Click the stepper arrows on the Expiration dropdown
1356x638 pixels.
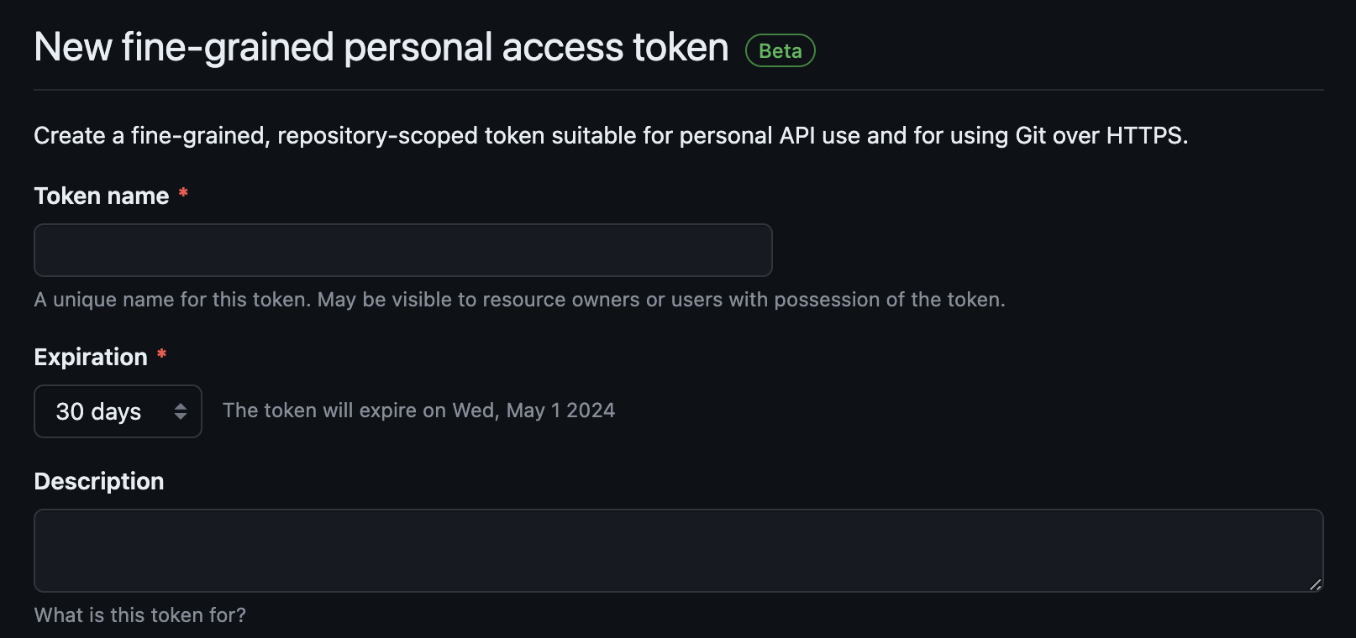coord(181,411)
